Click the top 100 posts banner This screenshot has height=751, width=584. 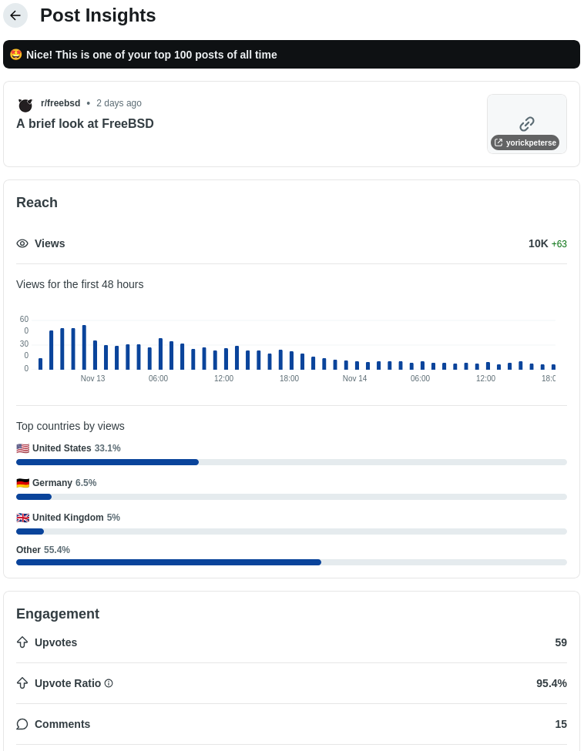pos(291,55)
